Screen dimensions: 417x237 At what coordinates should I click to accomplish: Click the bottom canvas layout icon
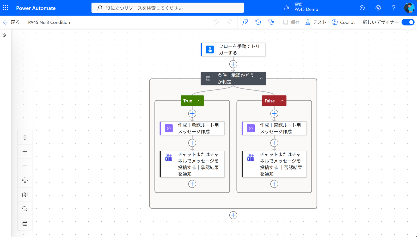[25, 223]
